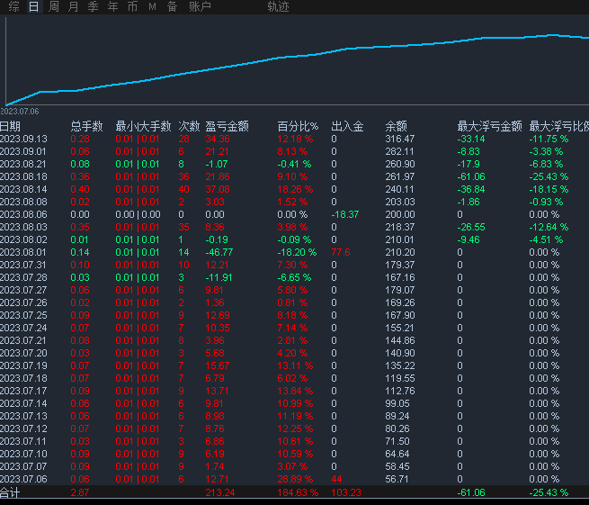Sort by 总手数 column header
The height and width of the screenshot is (505, 589).
(x=86, y=126)
